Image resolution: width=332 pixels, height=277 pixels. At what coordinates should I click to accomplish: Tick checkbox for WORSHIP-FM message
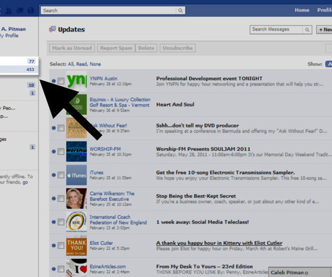click(x=61, y=152)
